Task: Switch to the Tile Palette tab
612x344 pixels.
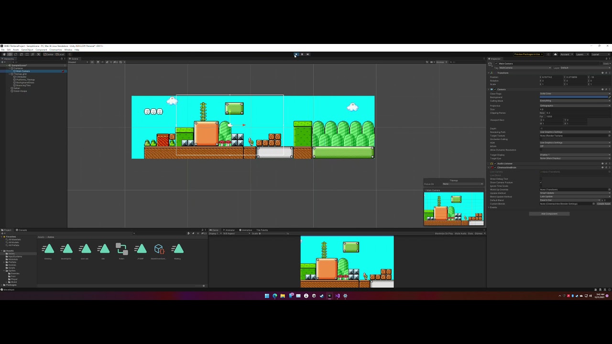Action: coord(262,230)
